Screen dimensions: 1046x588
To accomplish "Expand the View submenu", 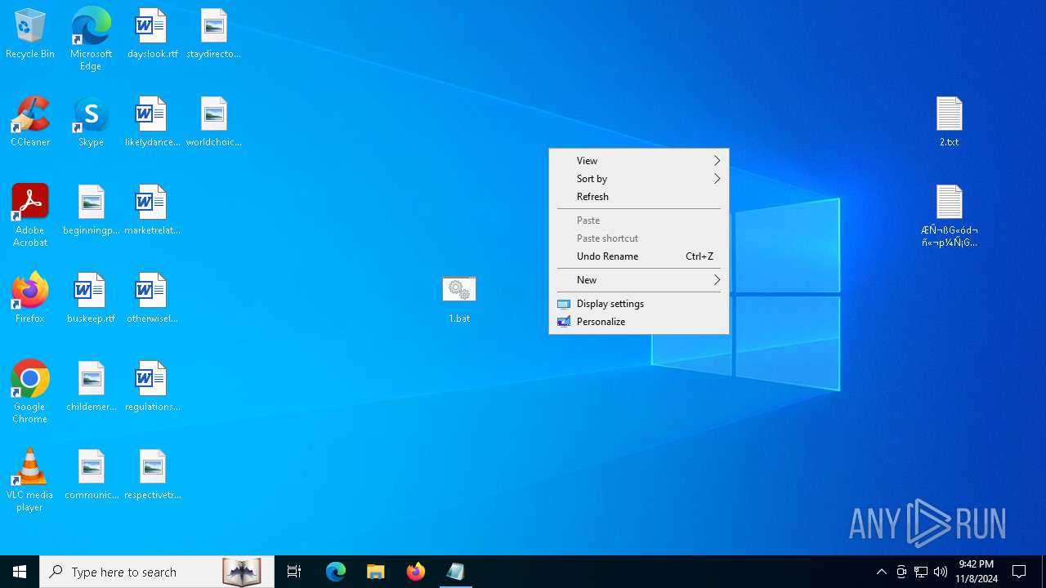I will [639, 161].
